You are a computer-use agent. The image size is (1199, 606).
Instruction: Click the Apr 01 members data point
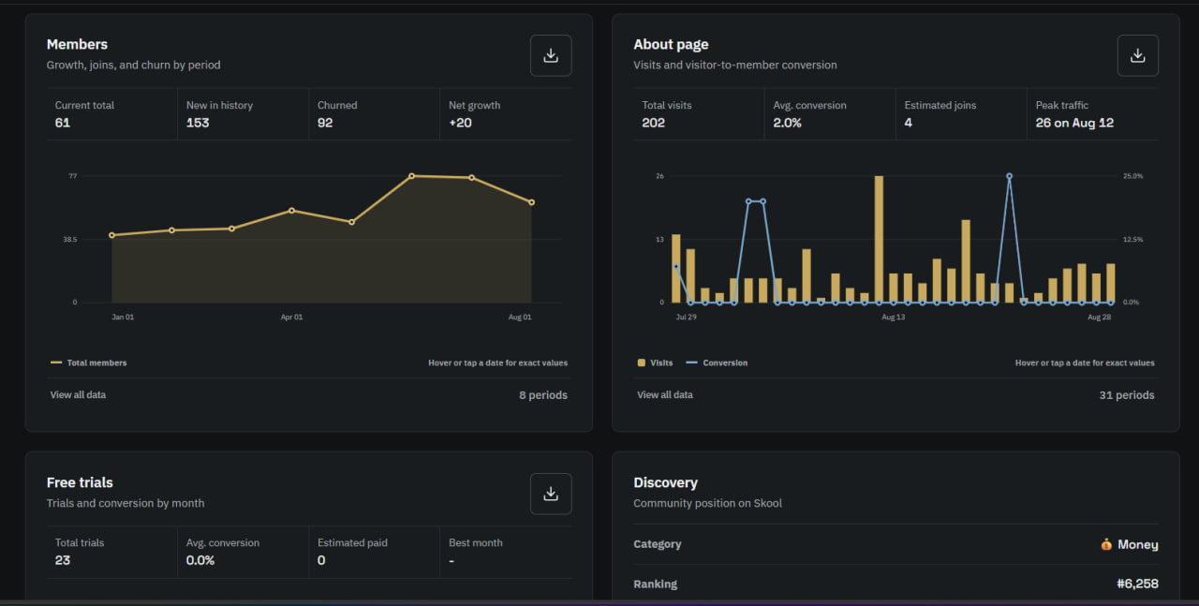[x=291, y=210]
